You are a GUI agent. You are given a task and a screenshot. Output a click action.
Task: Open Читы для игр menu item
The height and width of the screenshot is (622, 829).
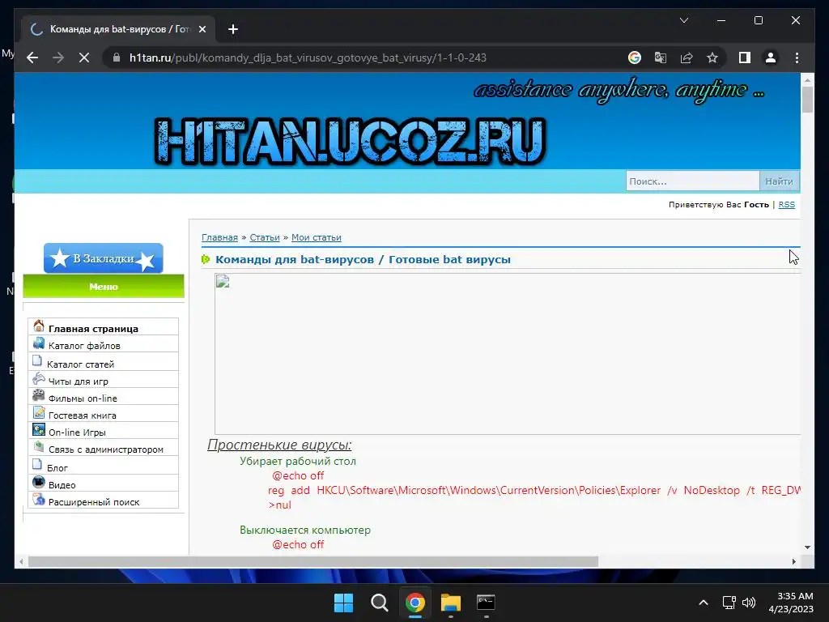(79, 381)
